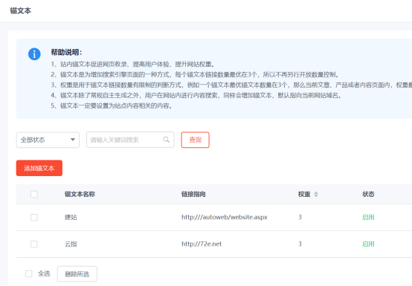
Task: Click the 启用 status of the 建站 row
Action: click(368, 217)
